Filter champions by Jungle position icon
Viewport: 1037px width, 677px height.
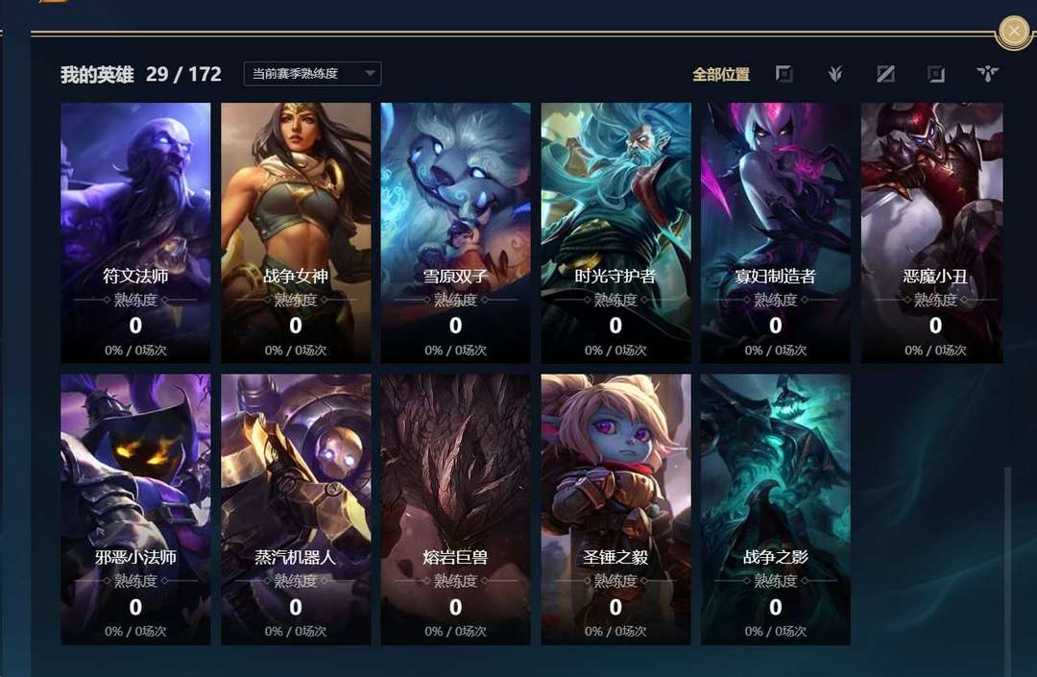pos(834,73)
